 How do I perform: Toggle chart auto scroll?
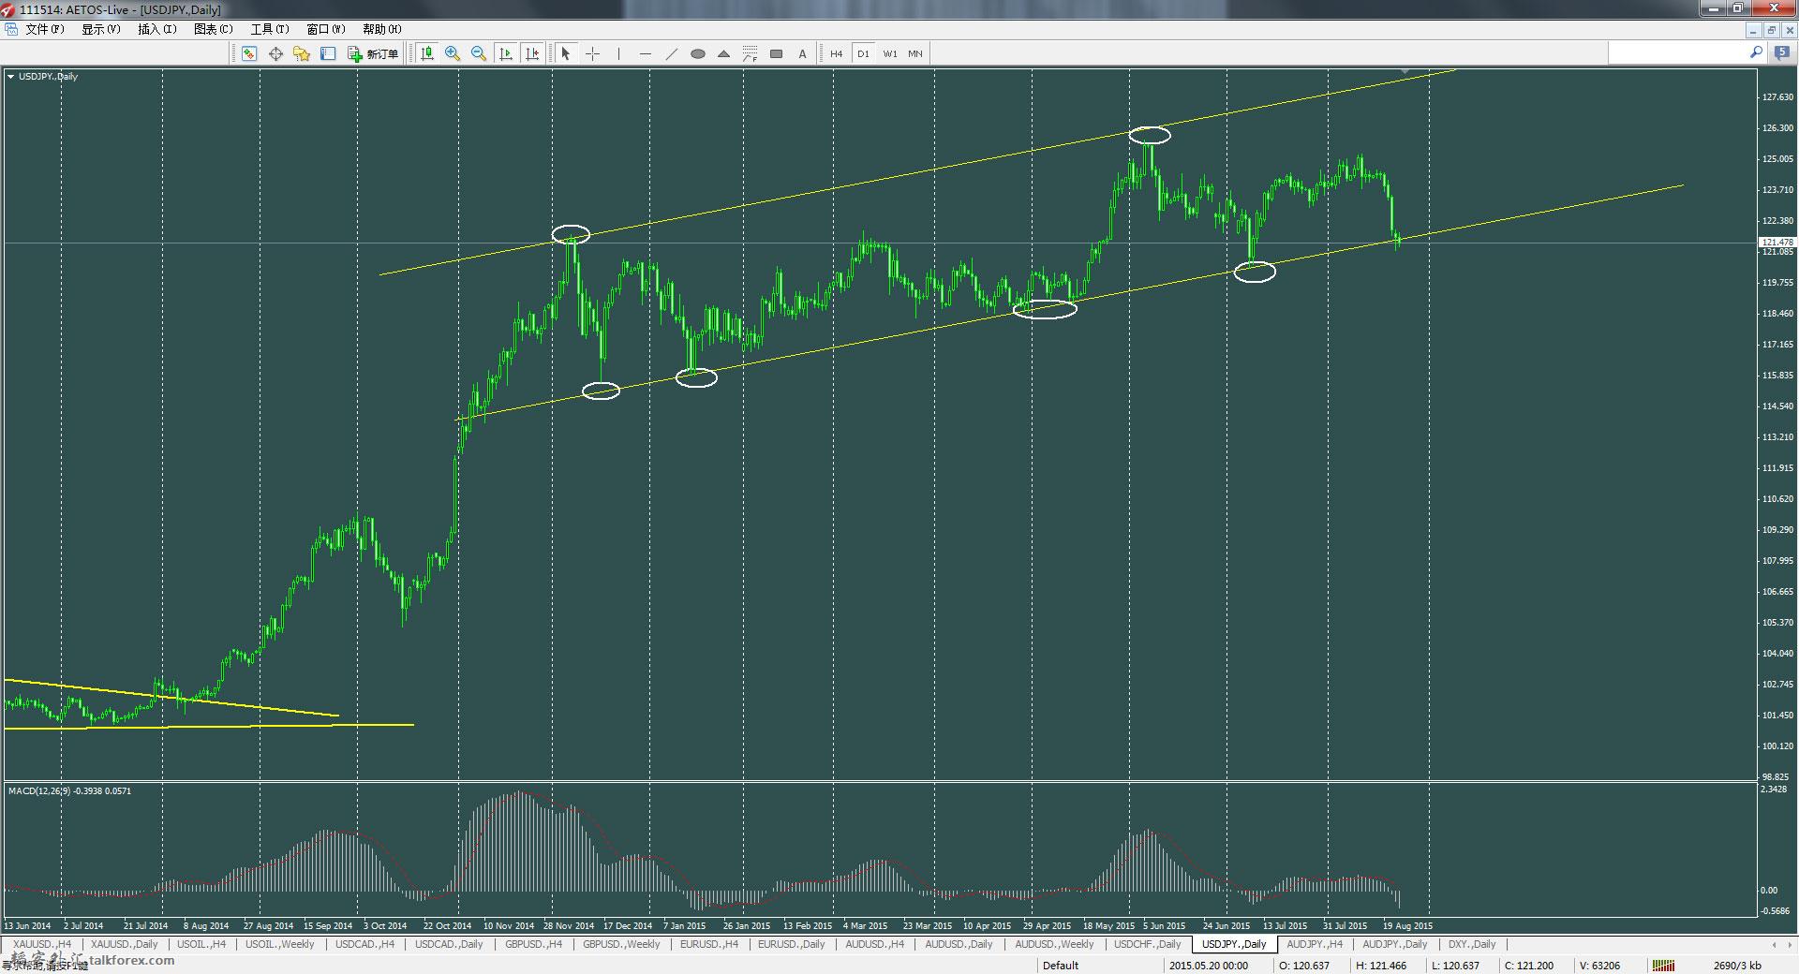point(506,53)
